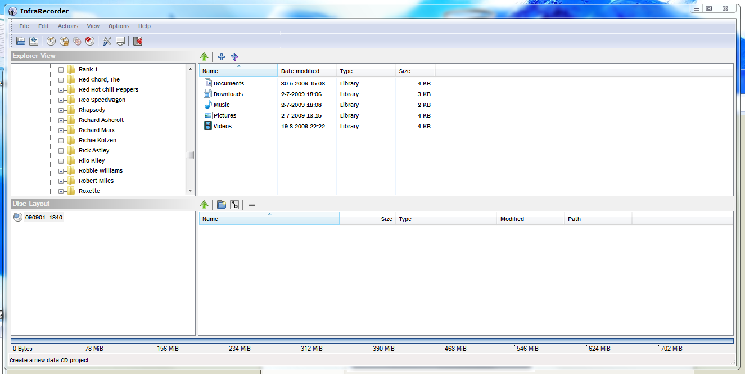Expand the Richard Marx folder node
Screen dimensions: 745x374
[x=61, y=130]
